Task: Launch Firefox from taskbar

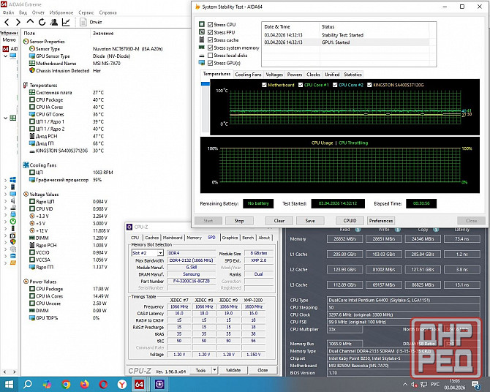Action: 84,384
